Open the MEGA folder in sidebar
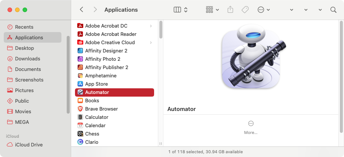Image resolution: width=344 pixels, height=157 pixels. tap(32, 122)
